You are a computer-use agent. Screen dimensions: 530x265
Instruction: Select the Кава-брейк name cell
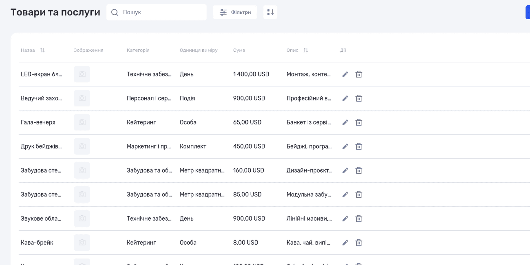tap(37, 243)
